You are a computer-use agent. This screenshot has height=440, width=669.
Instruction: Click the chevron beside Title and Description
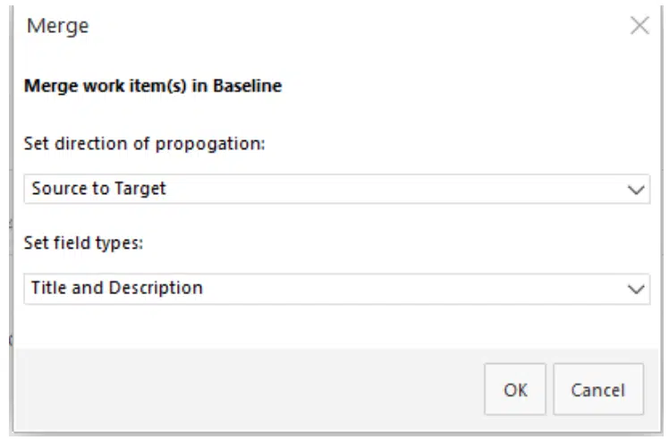click(x=636, y=290)
